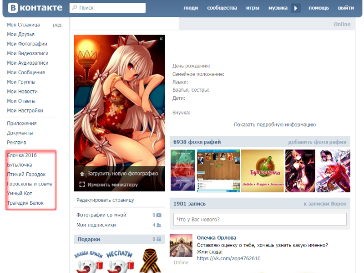The image size is (364, 273).
Task: Open Приложения in the sidebar
Action: 21,124
